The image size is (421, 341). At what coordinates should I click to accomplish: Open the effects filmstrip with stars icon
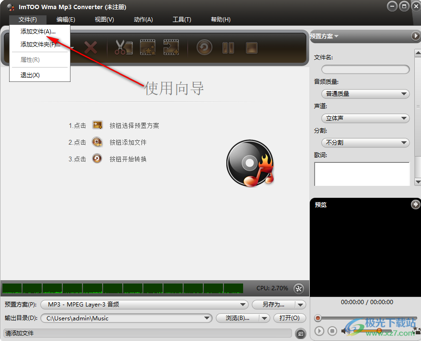point(148,47)
